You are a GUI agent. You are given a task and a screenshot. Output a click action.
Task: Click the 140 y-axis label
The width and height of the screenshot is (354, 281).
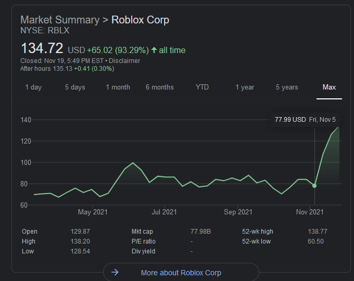(26, 120)
